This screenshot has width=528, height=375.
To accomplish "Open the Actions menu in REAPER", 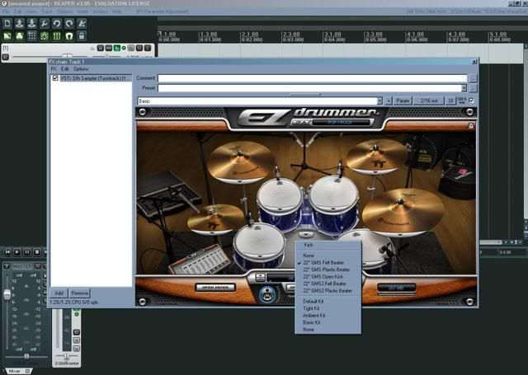I will click(100, 12).
